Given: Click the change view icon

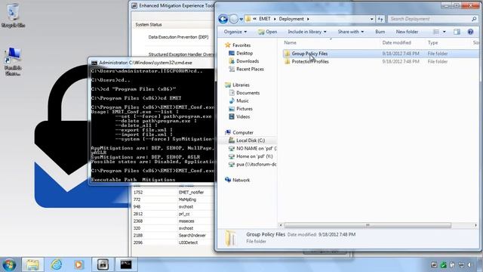Looking at the screenshot, I should [x=436, y=32].
